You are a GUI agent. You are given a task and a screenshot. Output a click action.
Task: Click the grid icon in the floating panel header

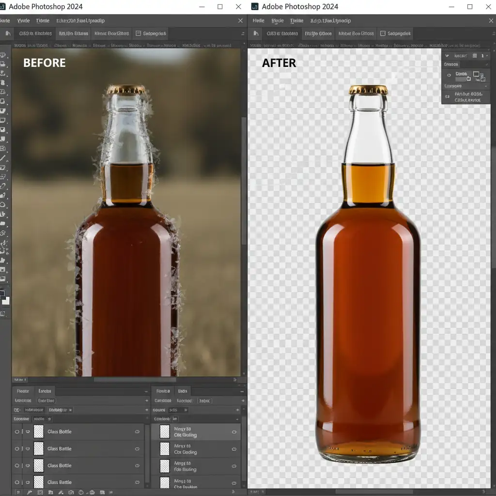[x=475, y=56]
